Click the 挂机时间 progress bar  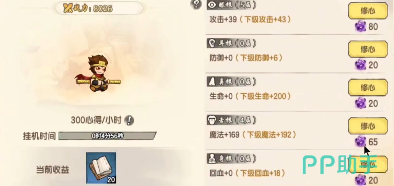click(x=108, y=136)
